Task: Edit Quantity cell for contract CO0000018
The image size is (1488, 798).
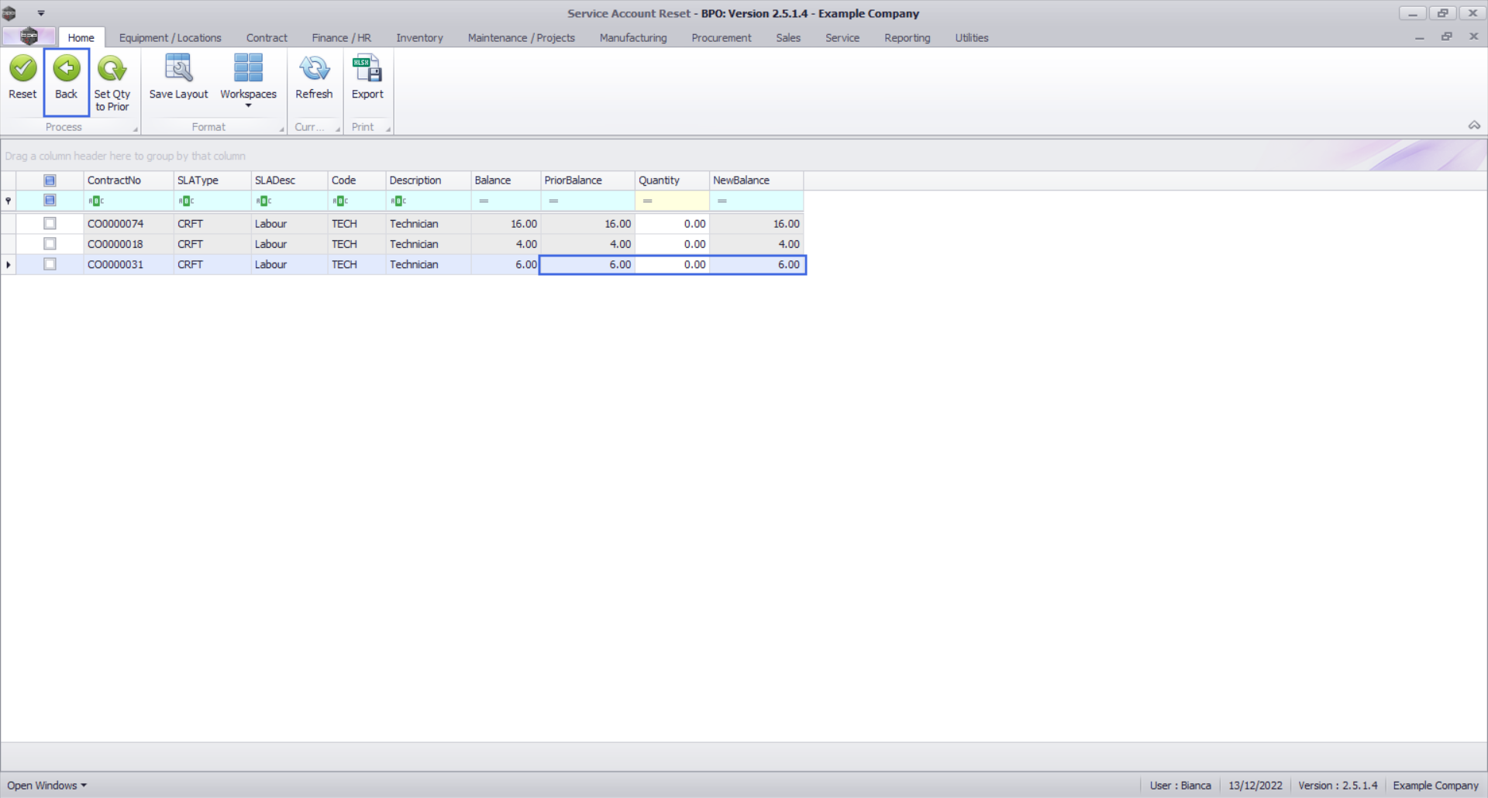Action: [x=672, y=244]
